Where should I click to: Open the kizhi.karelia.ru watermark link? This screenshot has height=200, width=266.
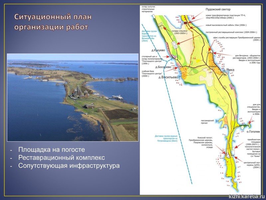pyautogui.click(x=246, y=196)
